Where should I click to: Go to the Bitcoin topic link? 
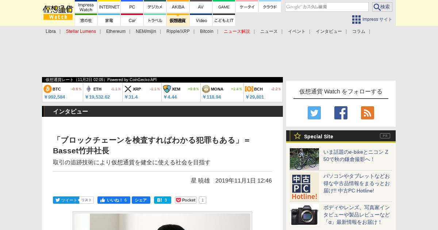click(x=207, y=31)
